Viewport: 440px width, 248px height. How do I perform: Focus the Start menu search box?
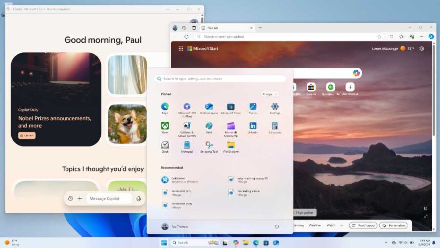(x=220, y=79)
